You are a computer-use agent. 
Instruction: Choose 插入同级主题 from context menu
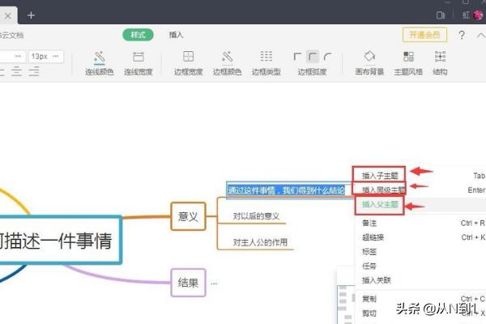point(420,190)
